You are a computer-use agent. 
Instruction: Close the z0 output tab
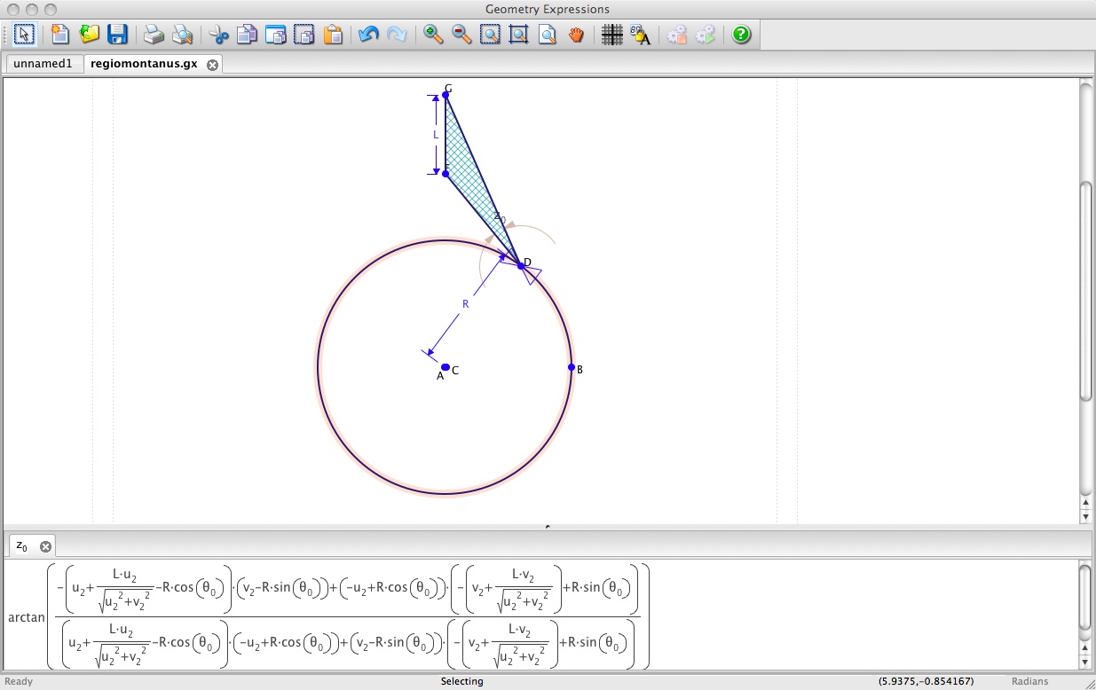(x=45, y=546)
